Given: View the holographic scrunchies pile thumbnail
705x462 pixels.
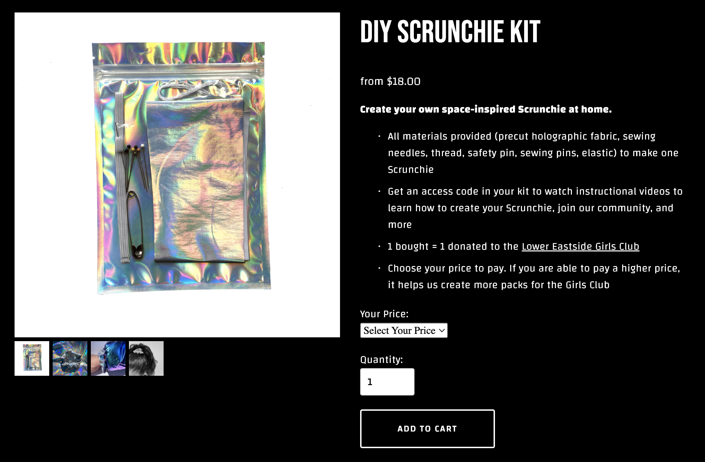Looking at the screenshot, I should pyautogui.click(x=70, y=358).
